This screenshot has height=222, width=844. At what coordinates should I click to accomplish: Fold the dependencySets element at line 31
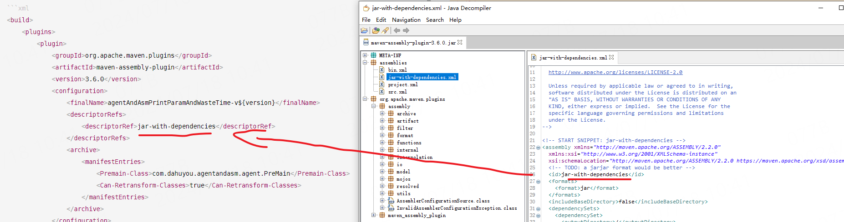tap(538, 209)
